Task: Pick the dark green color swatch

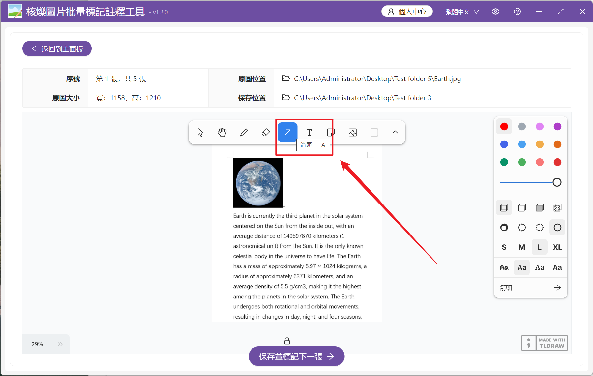Action: click(504, 162)
